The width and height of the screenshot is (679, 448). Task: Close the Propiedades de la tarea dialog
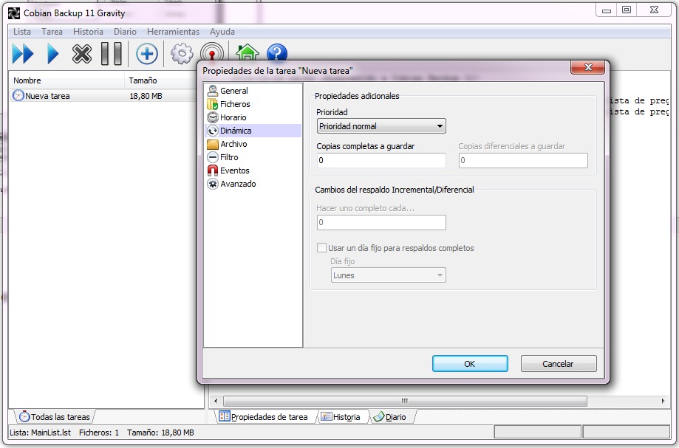587,67
